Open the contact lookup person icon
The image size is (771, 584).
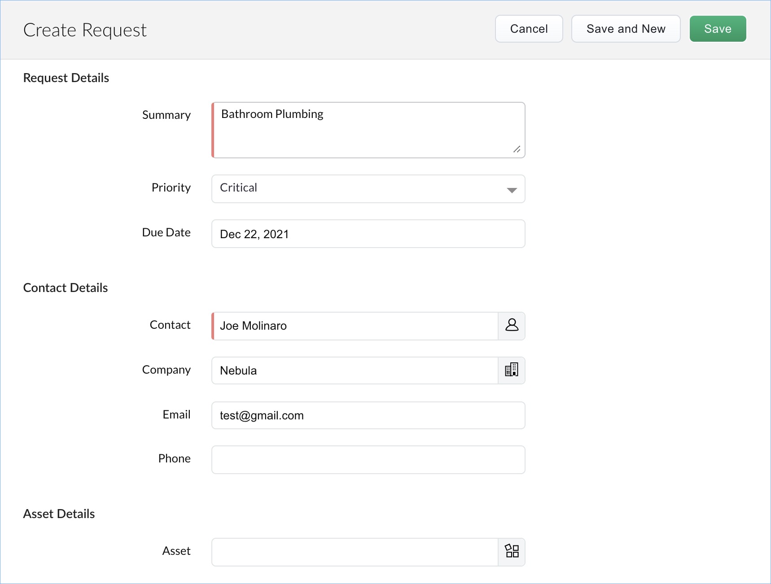[x=512, y=326]
